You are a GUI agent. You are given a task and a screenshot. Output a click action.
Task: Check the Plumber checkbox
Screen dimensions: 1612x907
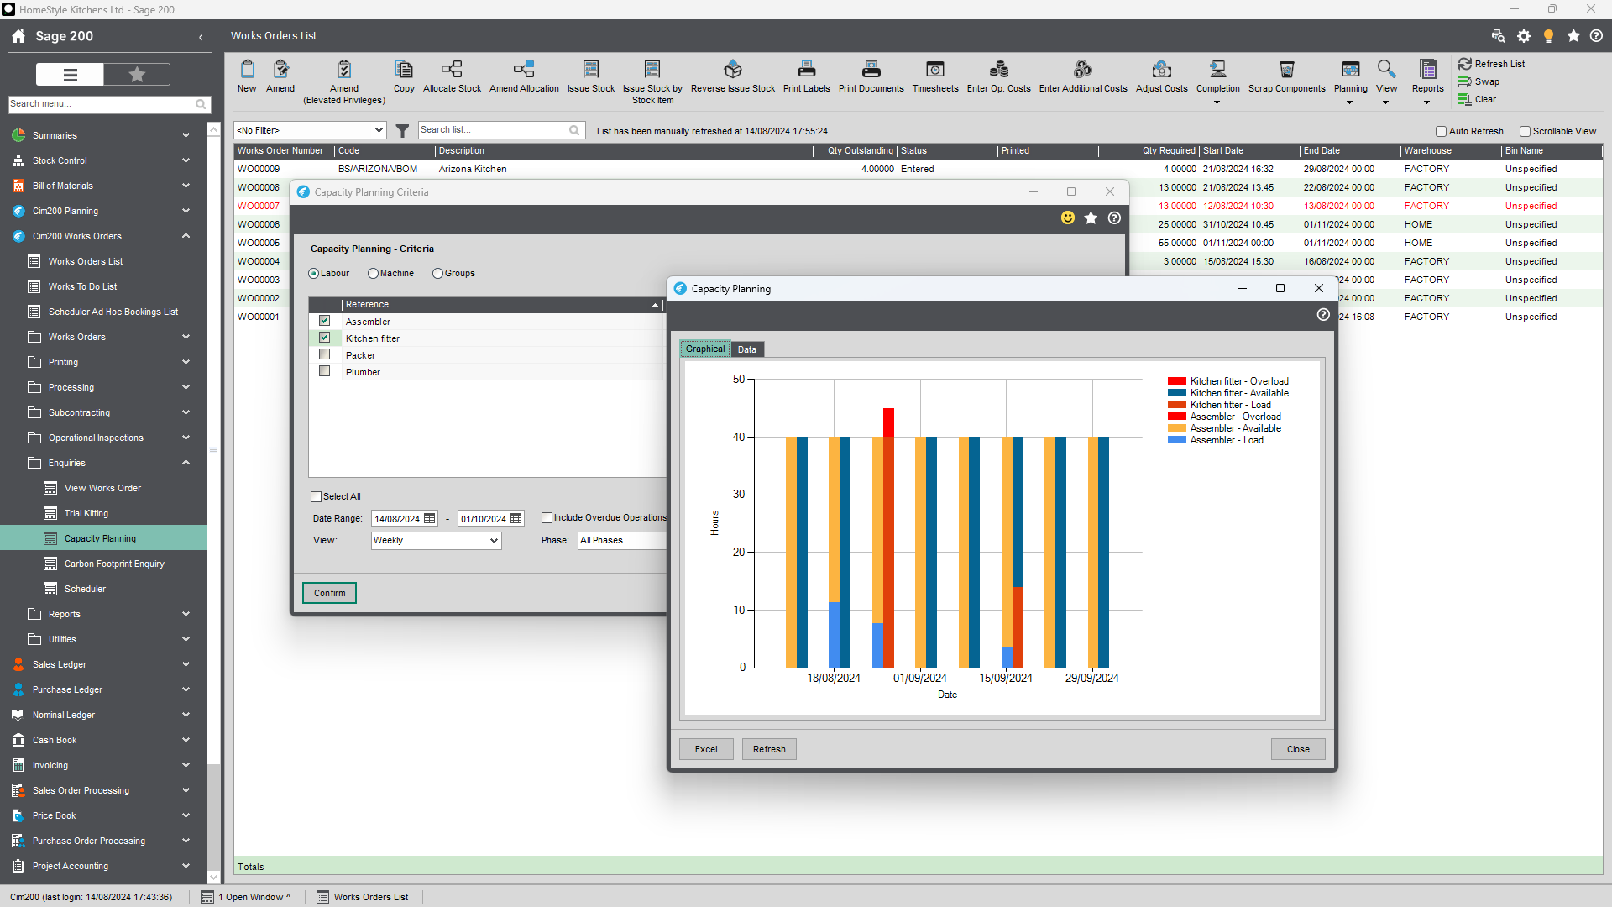pos(324,371)
